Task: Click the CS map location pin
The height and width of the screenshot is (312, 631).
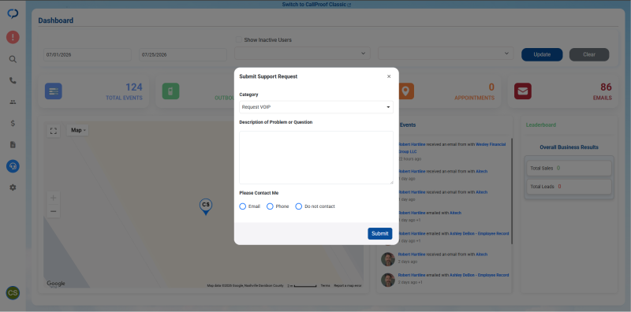Action: pyautogui.click(x=206, y=206)
